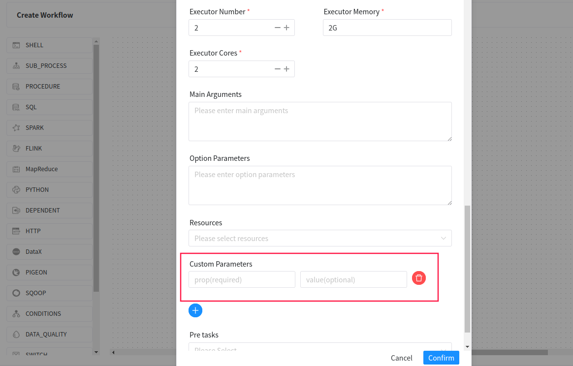Delete the custom parameter row

418,278
